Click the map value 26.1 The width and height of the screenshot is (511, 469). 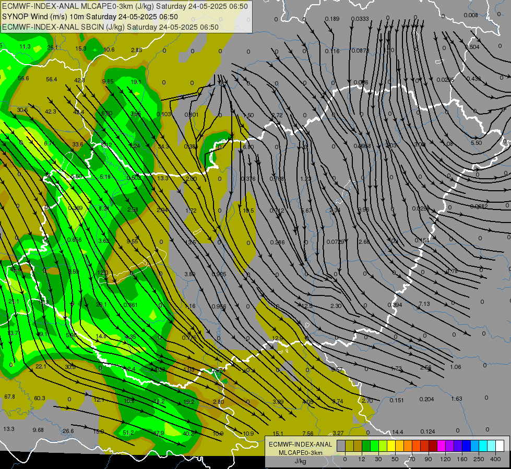53,47
